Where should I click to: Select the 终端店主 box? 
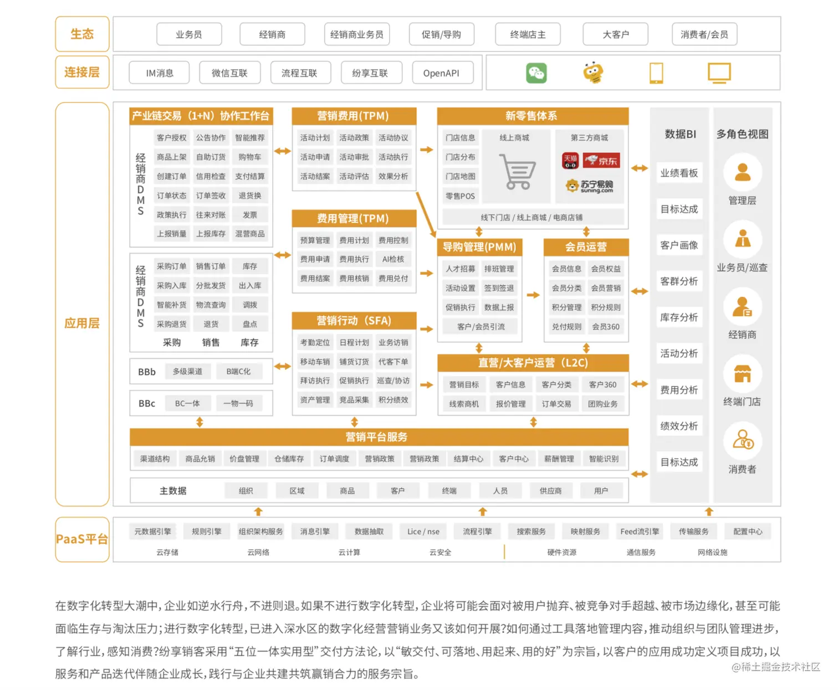pyautogui.click(x=528, y=34)
